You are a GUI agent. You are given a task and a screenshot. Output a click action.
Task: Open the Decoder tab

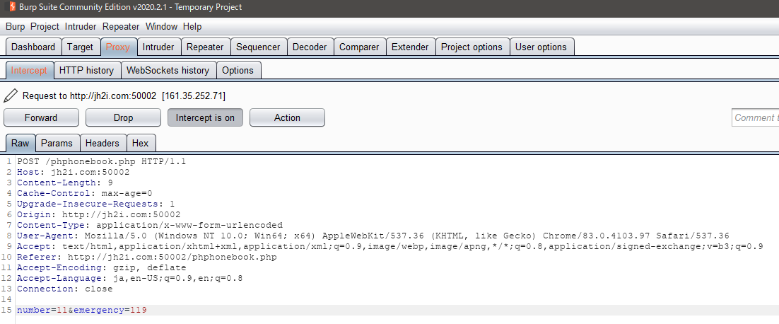tap(310, 47)
